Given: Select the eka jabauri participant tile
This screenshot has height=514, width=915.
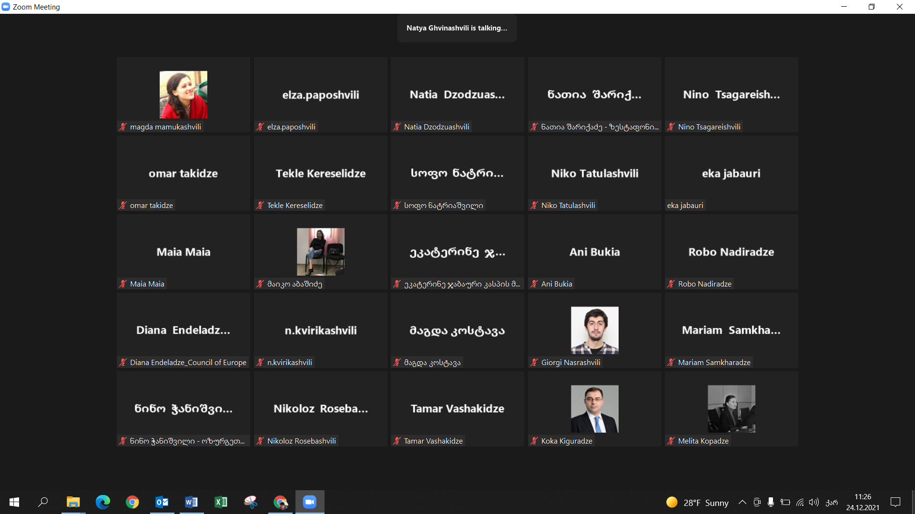Looking at the screenshot, I should point(731,174).
